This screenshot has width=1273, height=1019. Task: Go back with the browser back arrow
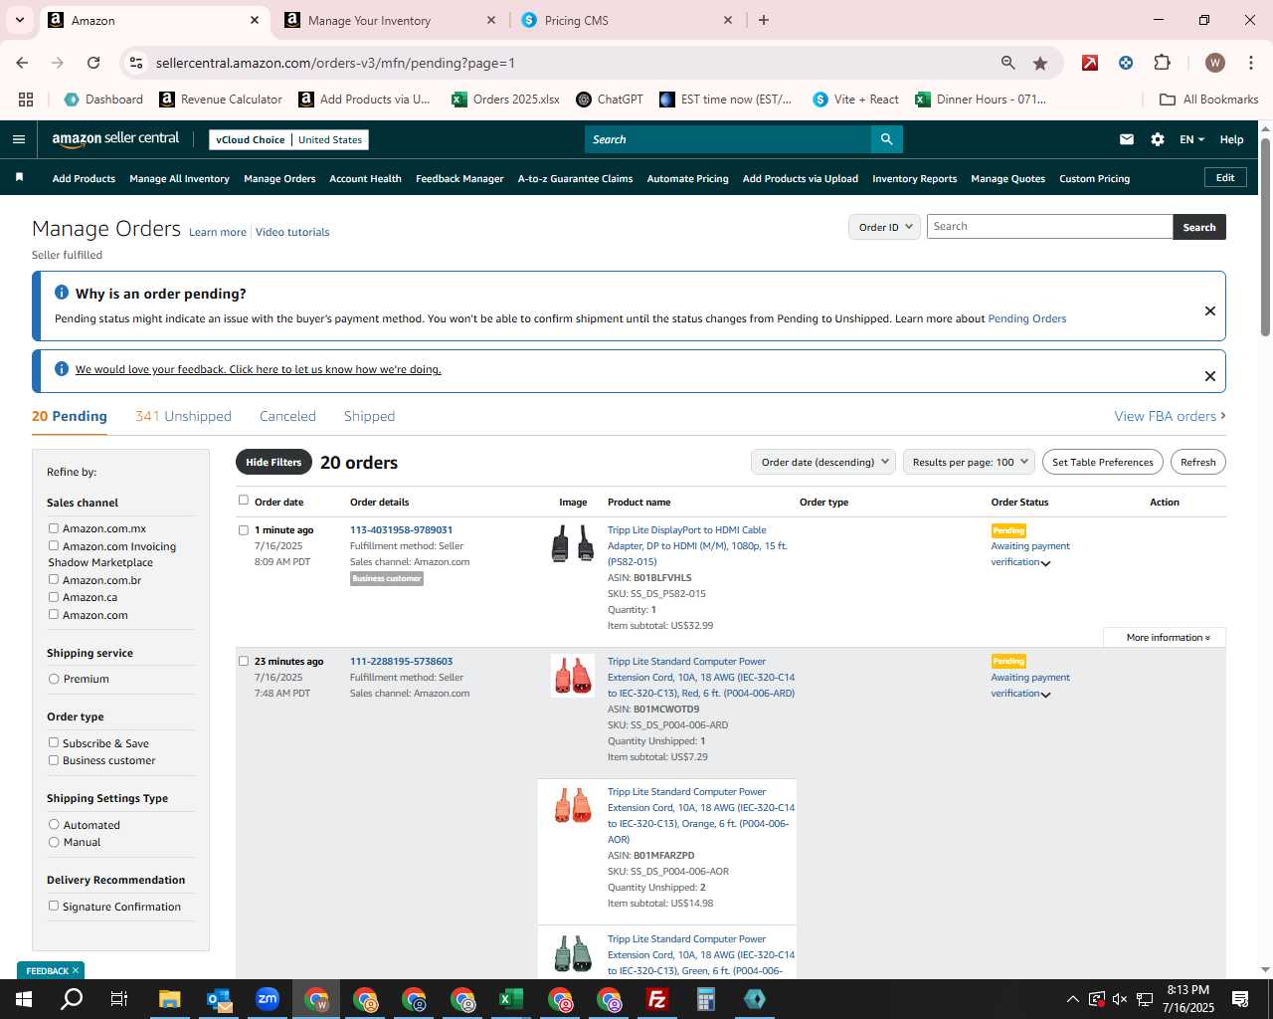[x=22, y=63]
